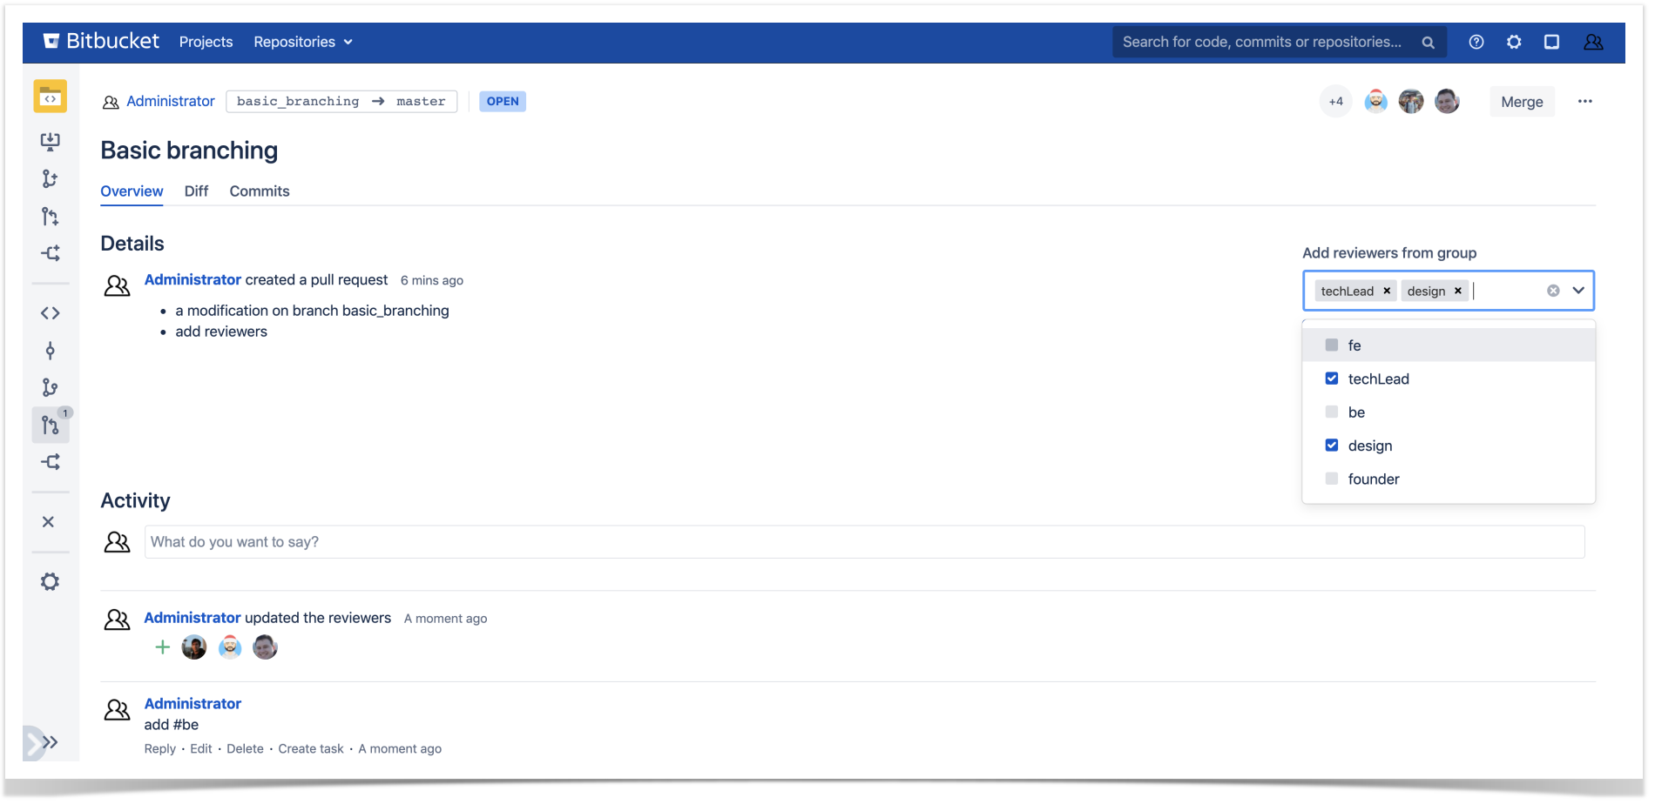The image size is (1655, 804).
Task: Remove the techLead tag
Action: point(1387,291)
